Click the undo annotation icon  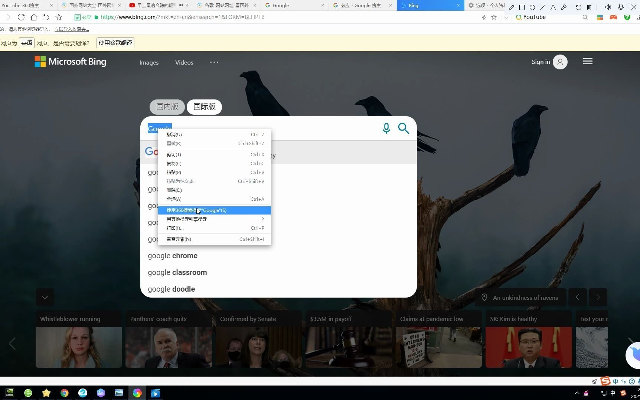(578, 7)
